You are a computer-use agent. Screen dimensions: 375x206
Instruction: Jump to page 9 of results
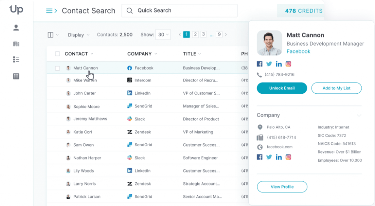point(219,34)
